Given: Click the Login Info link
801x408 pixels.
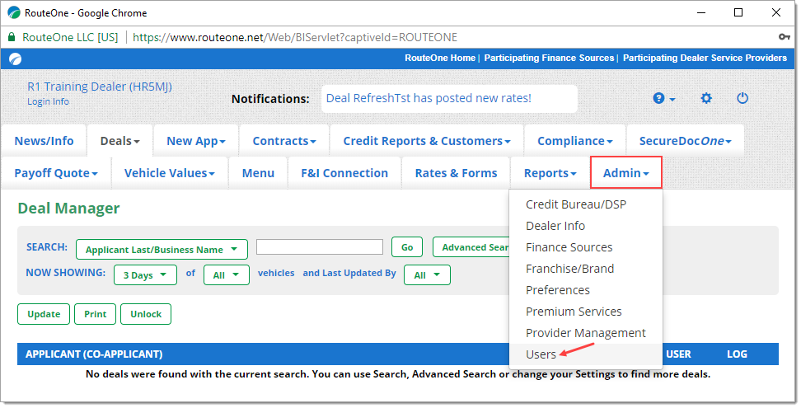Looking at the screenshot, I should tap(48, 101).
